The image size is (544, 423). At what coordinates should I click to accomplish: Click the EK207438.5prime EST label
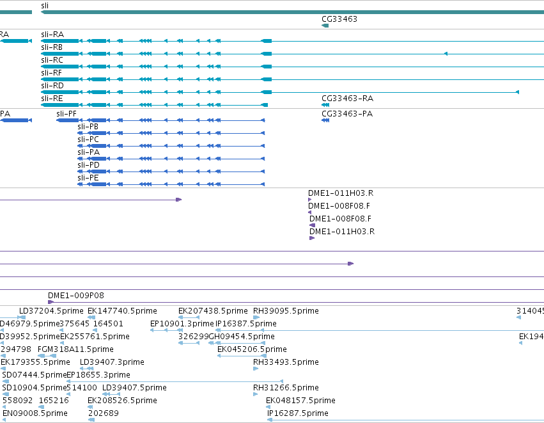[x=213, y=311]
